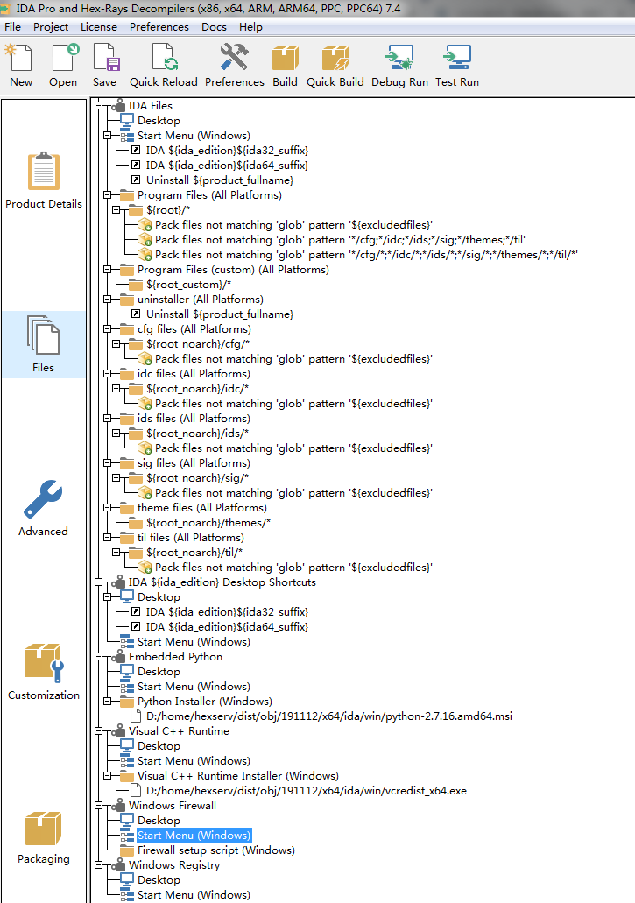Open the Advanced sidebar section
The image size is (635, 903).
point(44,508)
